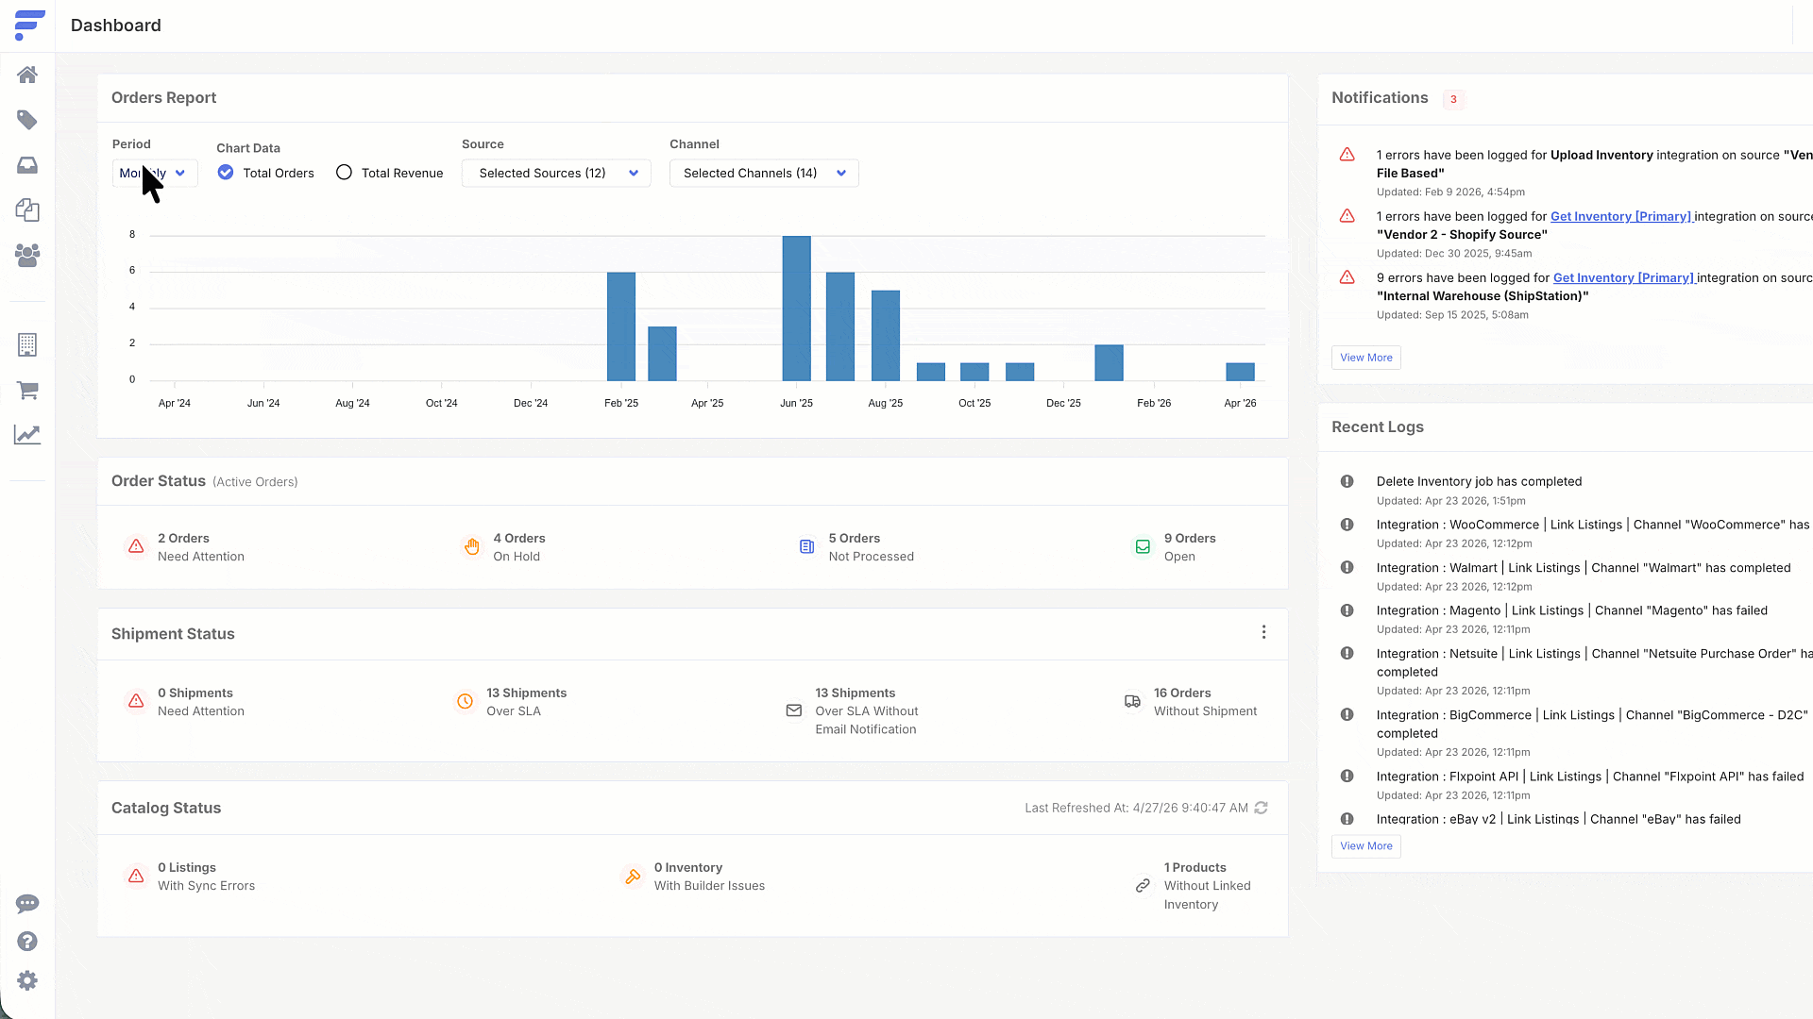Image resolution: width=1813 pixels, height=1019 pixels.
Task: Click View More under Recent Logs
Action: [x=1365, y=846]
